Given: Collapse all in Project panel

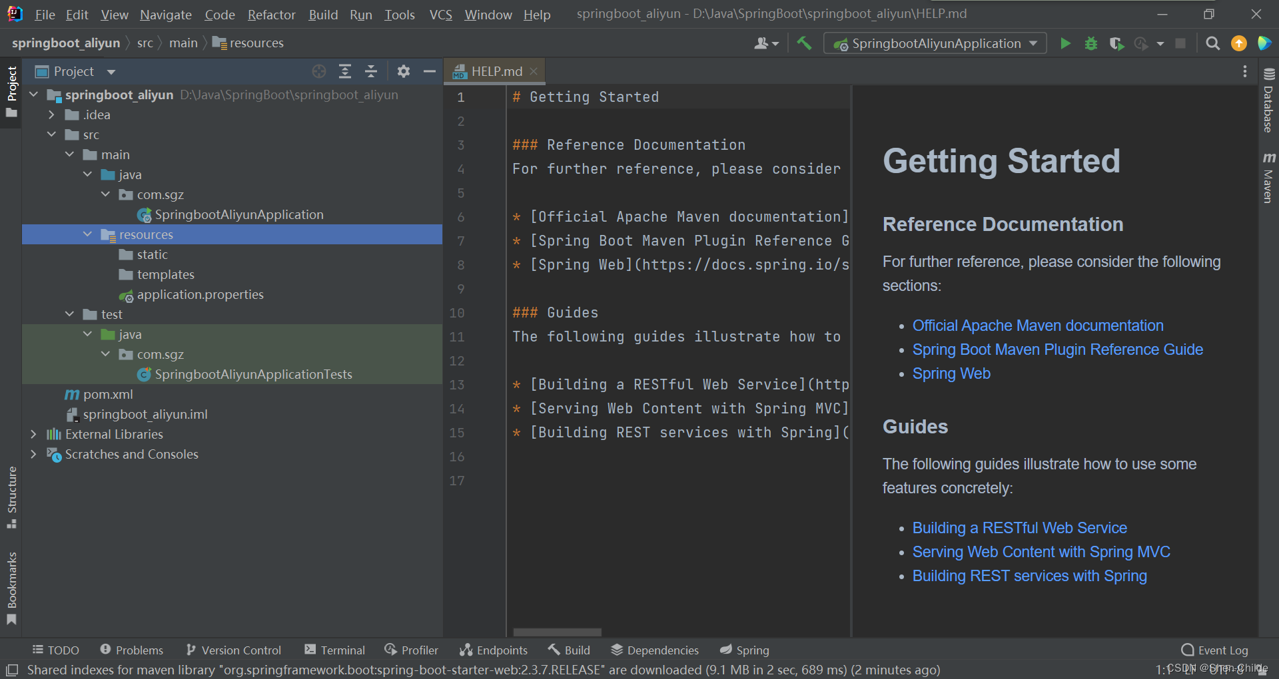Looking at the screenshot, I should [x=371, y=71].
